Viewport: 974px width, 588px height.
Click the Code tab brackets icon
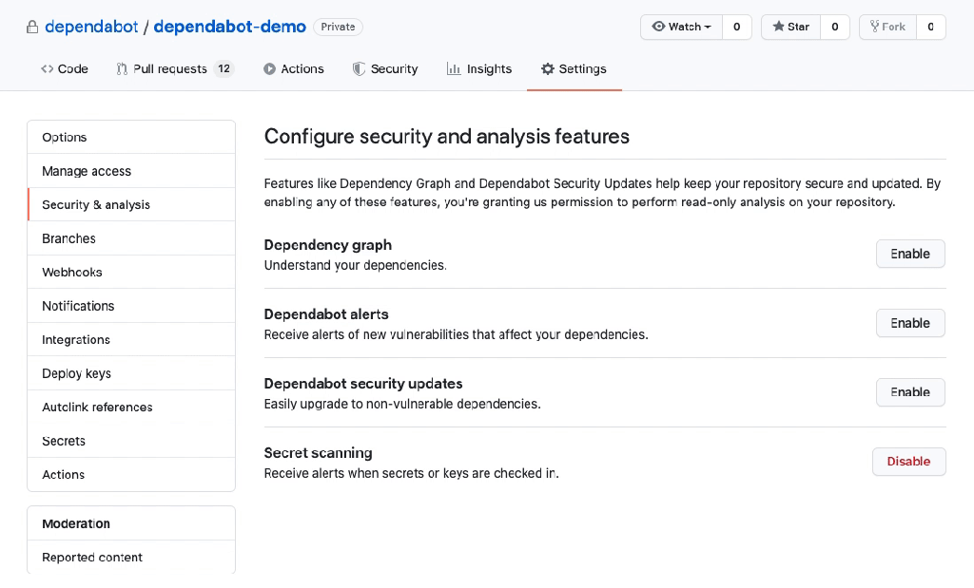47,69
